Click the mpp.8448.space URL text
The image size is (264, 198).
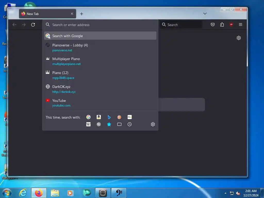tap(63, 78)
